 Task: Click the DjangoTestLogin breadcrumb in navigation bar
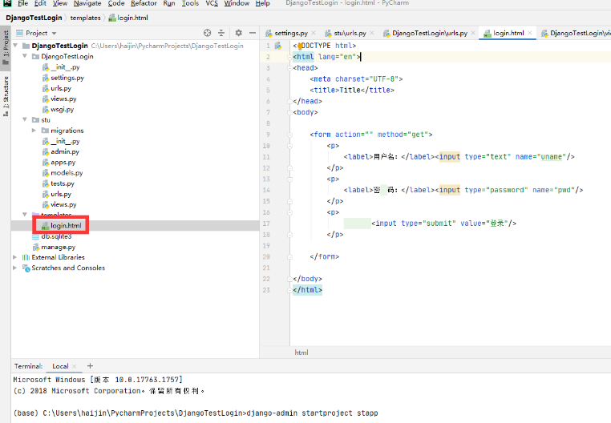[34, 18]
